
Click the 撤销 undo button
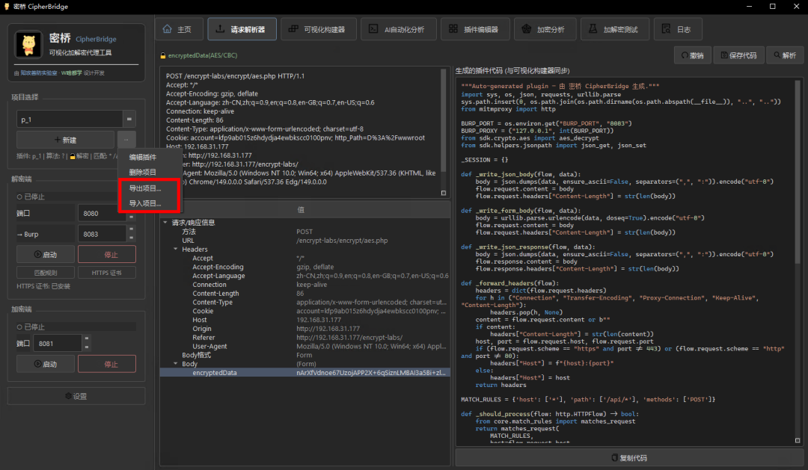click(x=693, y=55)
